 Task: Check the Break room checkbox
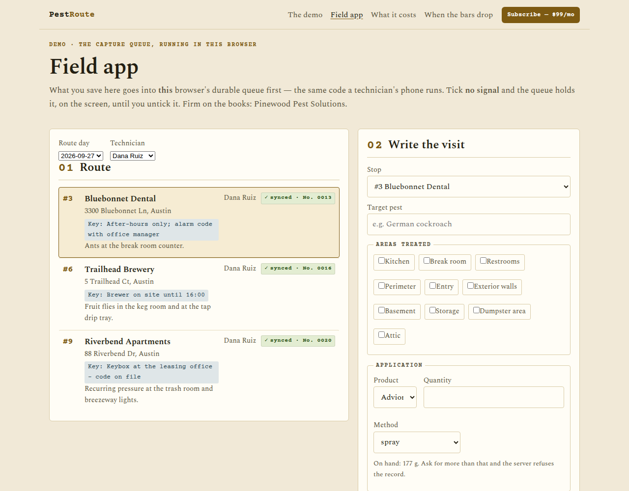click(427, 261)
